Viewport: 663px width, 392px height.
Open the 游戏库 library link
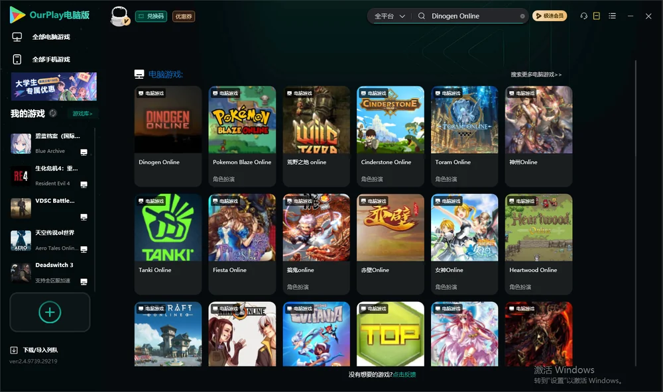82,114
